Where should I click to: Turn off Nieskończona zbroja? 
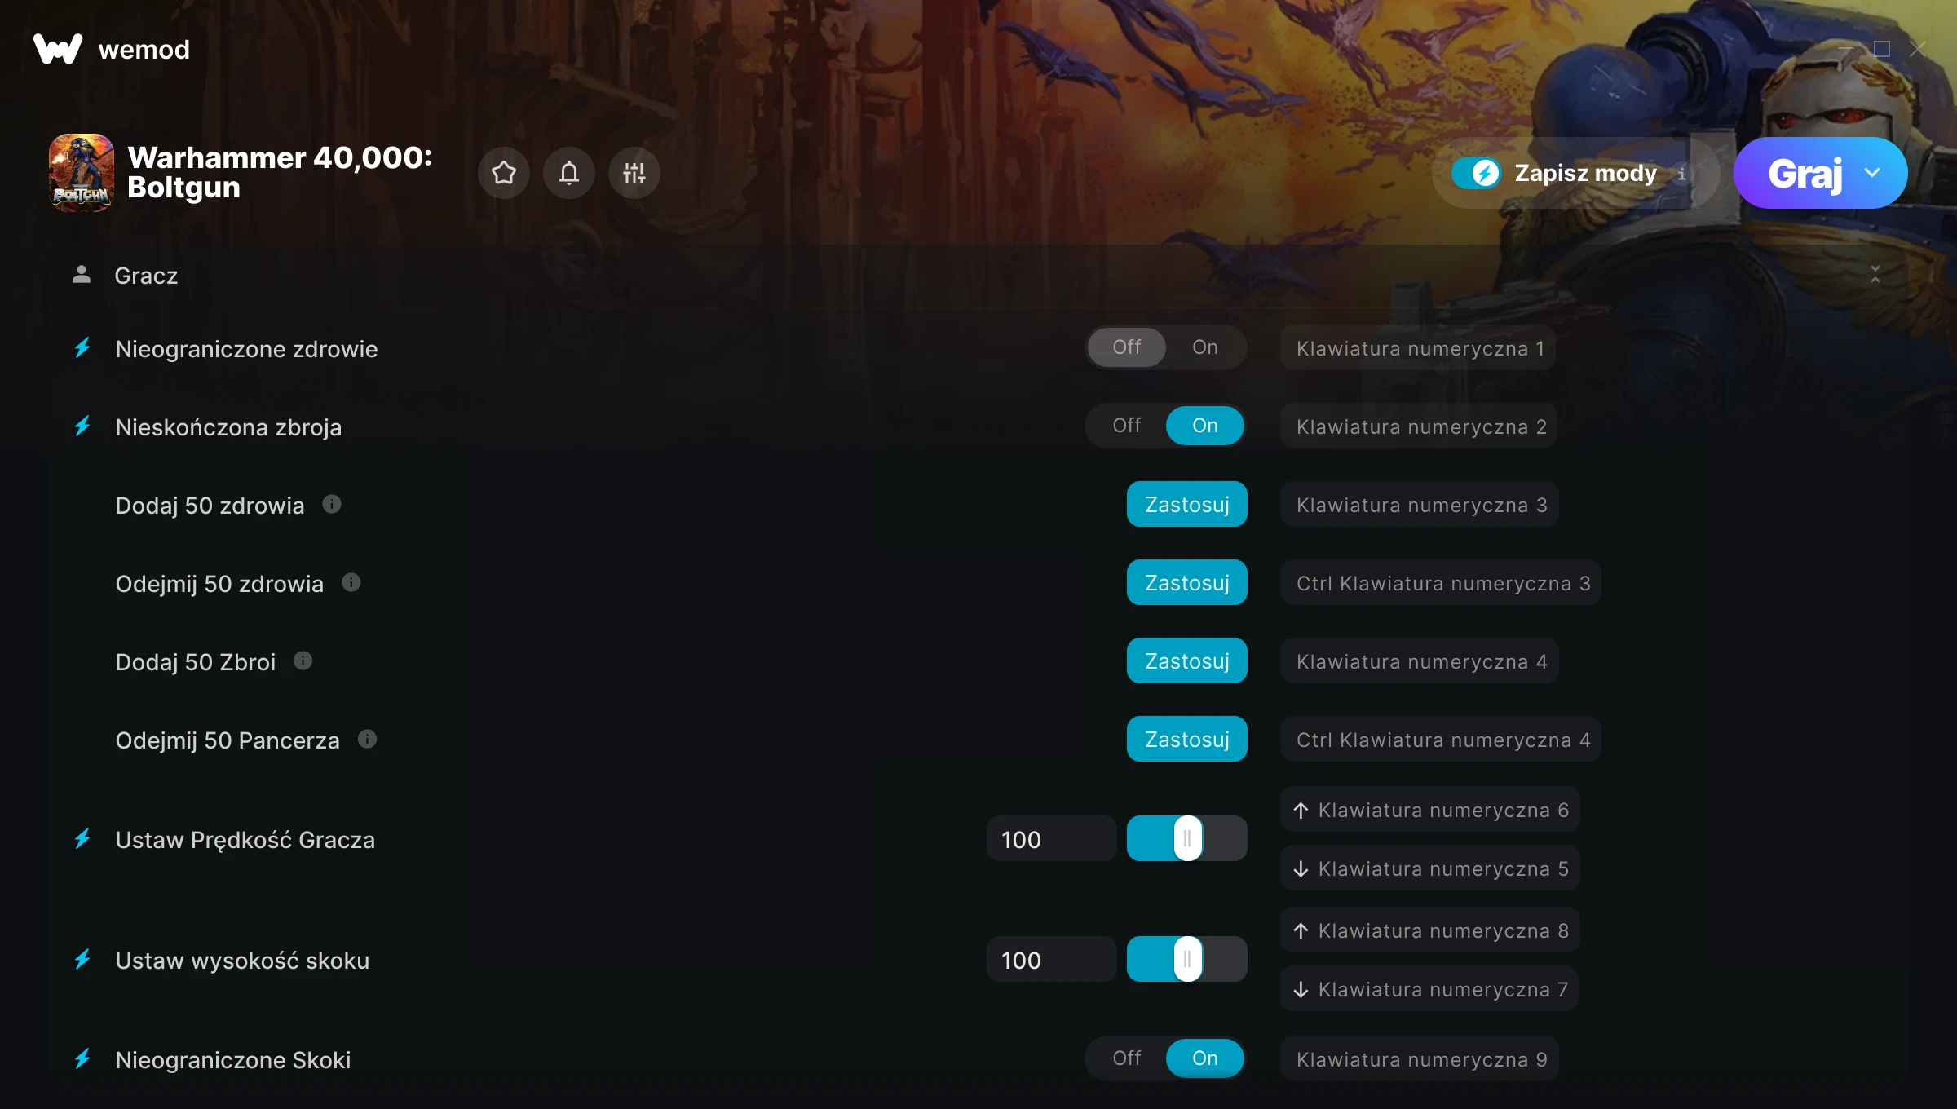pos(1127,426)
